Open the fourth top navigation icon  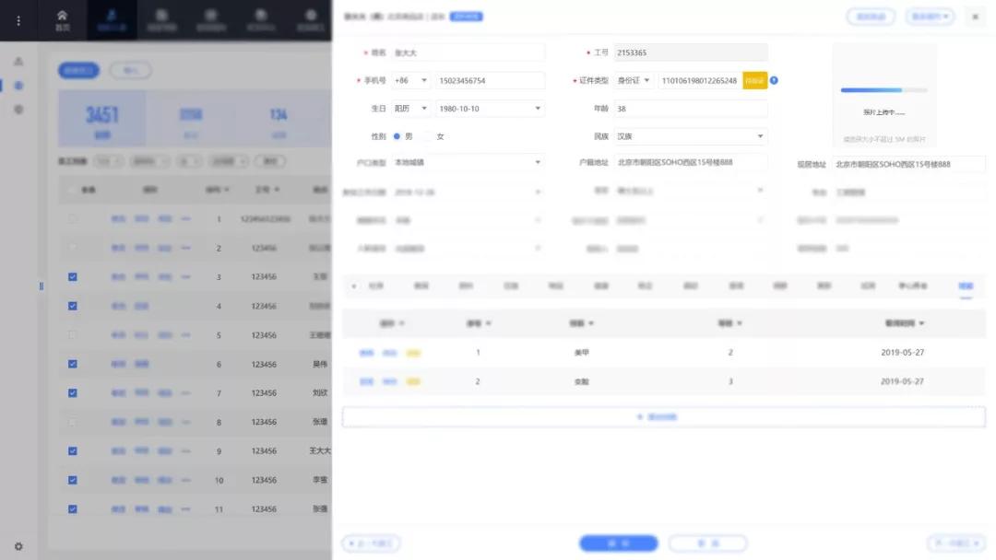point(211,20)
